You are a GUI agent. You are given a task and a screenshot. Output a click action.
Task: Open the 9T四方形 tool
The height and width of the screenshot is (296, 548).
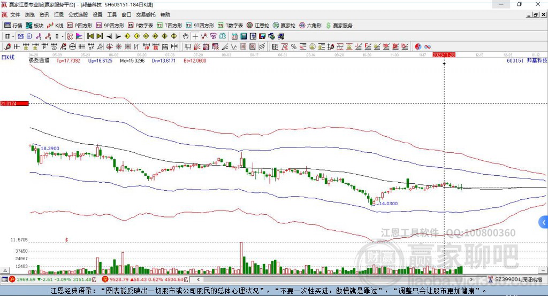coord(200,26)
